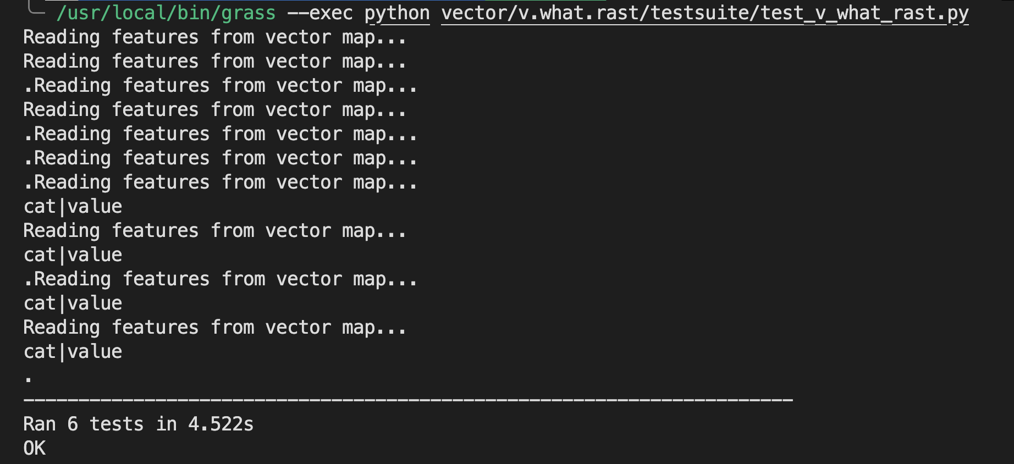
Task: Click the "Reading features" line directly above first "cat|value"
Action: 220,183
